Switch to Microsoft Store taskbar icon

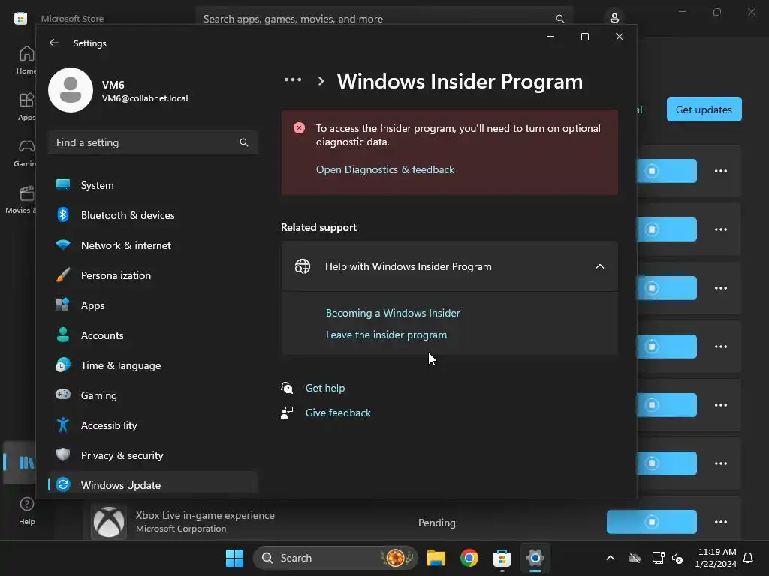tap(502, 558)
